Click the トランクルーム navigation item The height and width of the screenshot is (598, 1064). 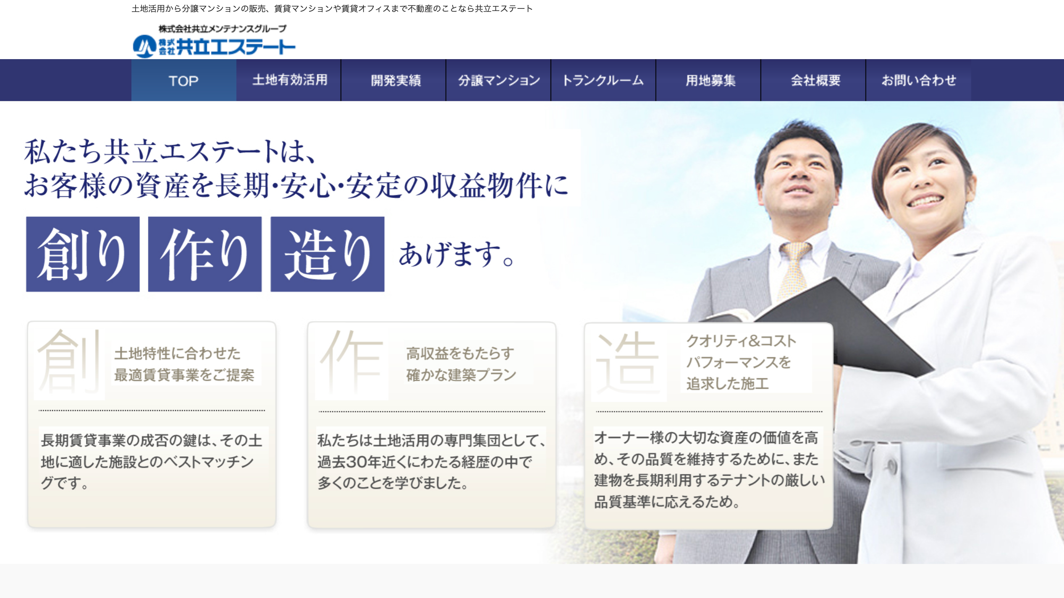(603, 81)
